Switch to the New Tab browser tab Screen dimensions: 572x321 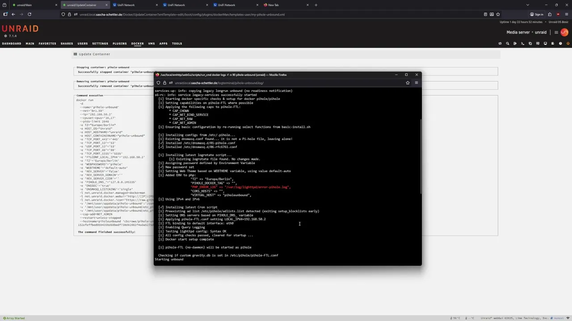(286, 5)
